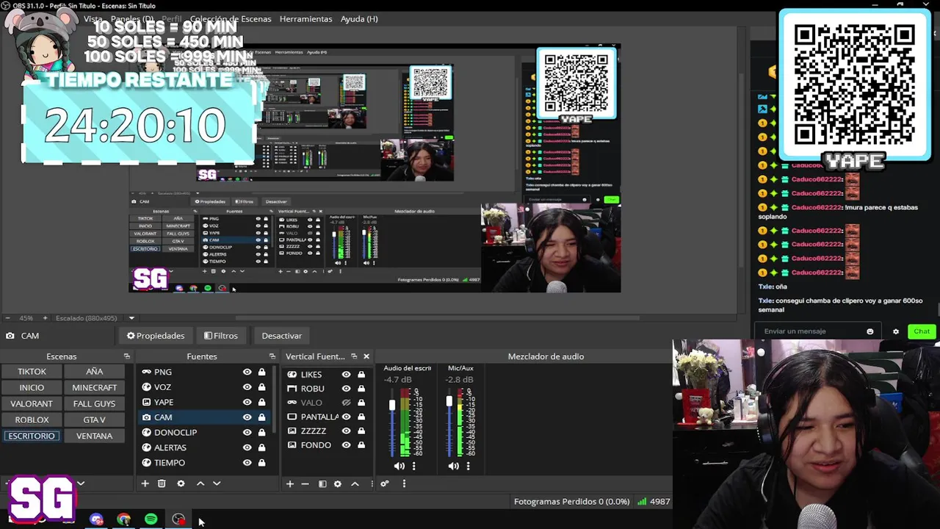Screen dimensions: 940x529
Task: Mute the Mic/Aux speaker
Action: tap(453, 466)
